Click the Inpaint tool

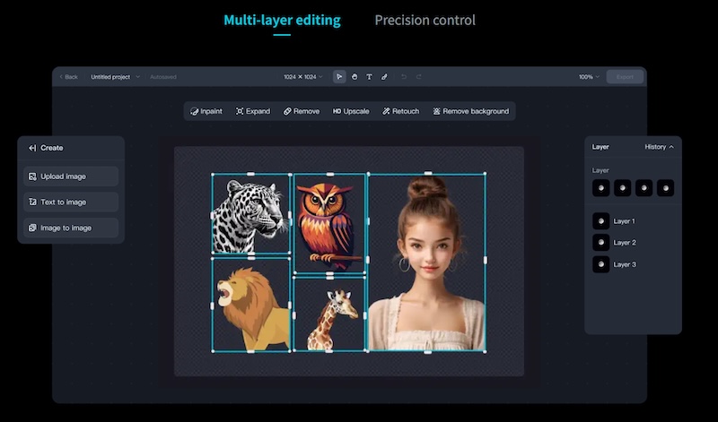pyautogui.click(x=206, y=111)
